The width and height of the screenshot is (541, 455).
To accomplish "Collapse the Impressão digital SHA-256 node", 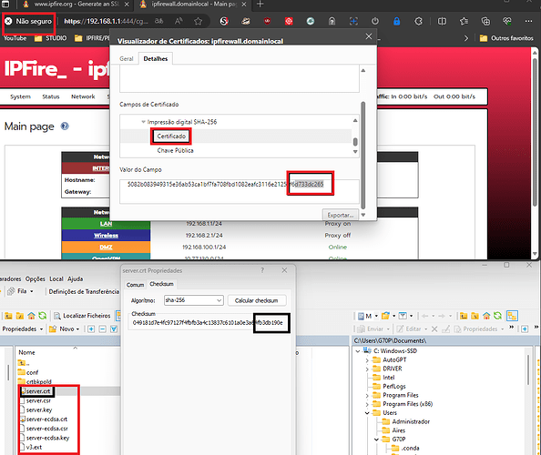I will 144,122.
